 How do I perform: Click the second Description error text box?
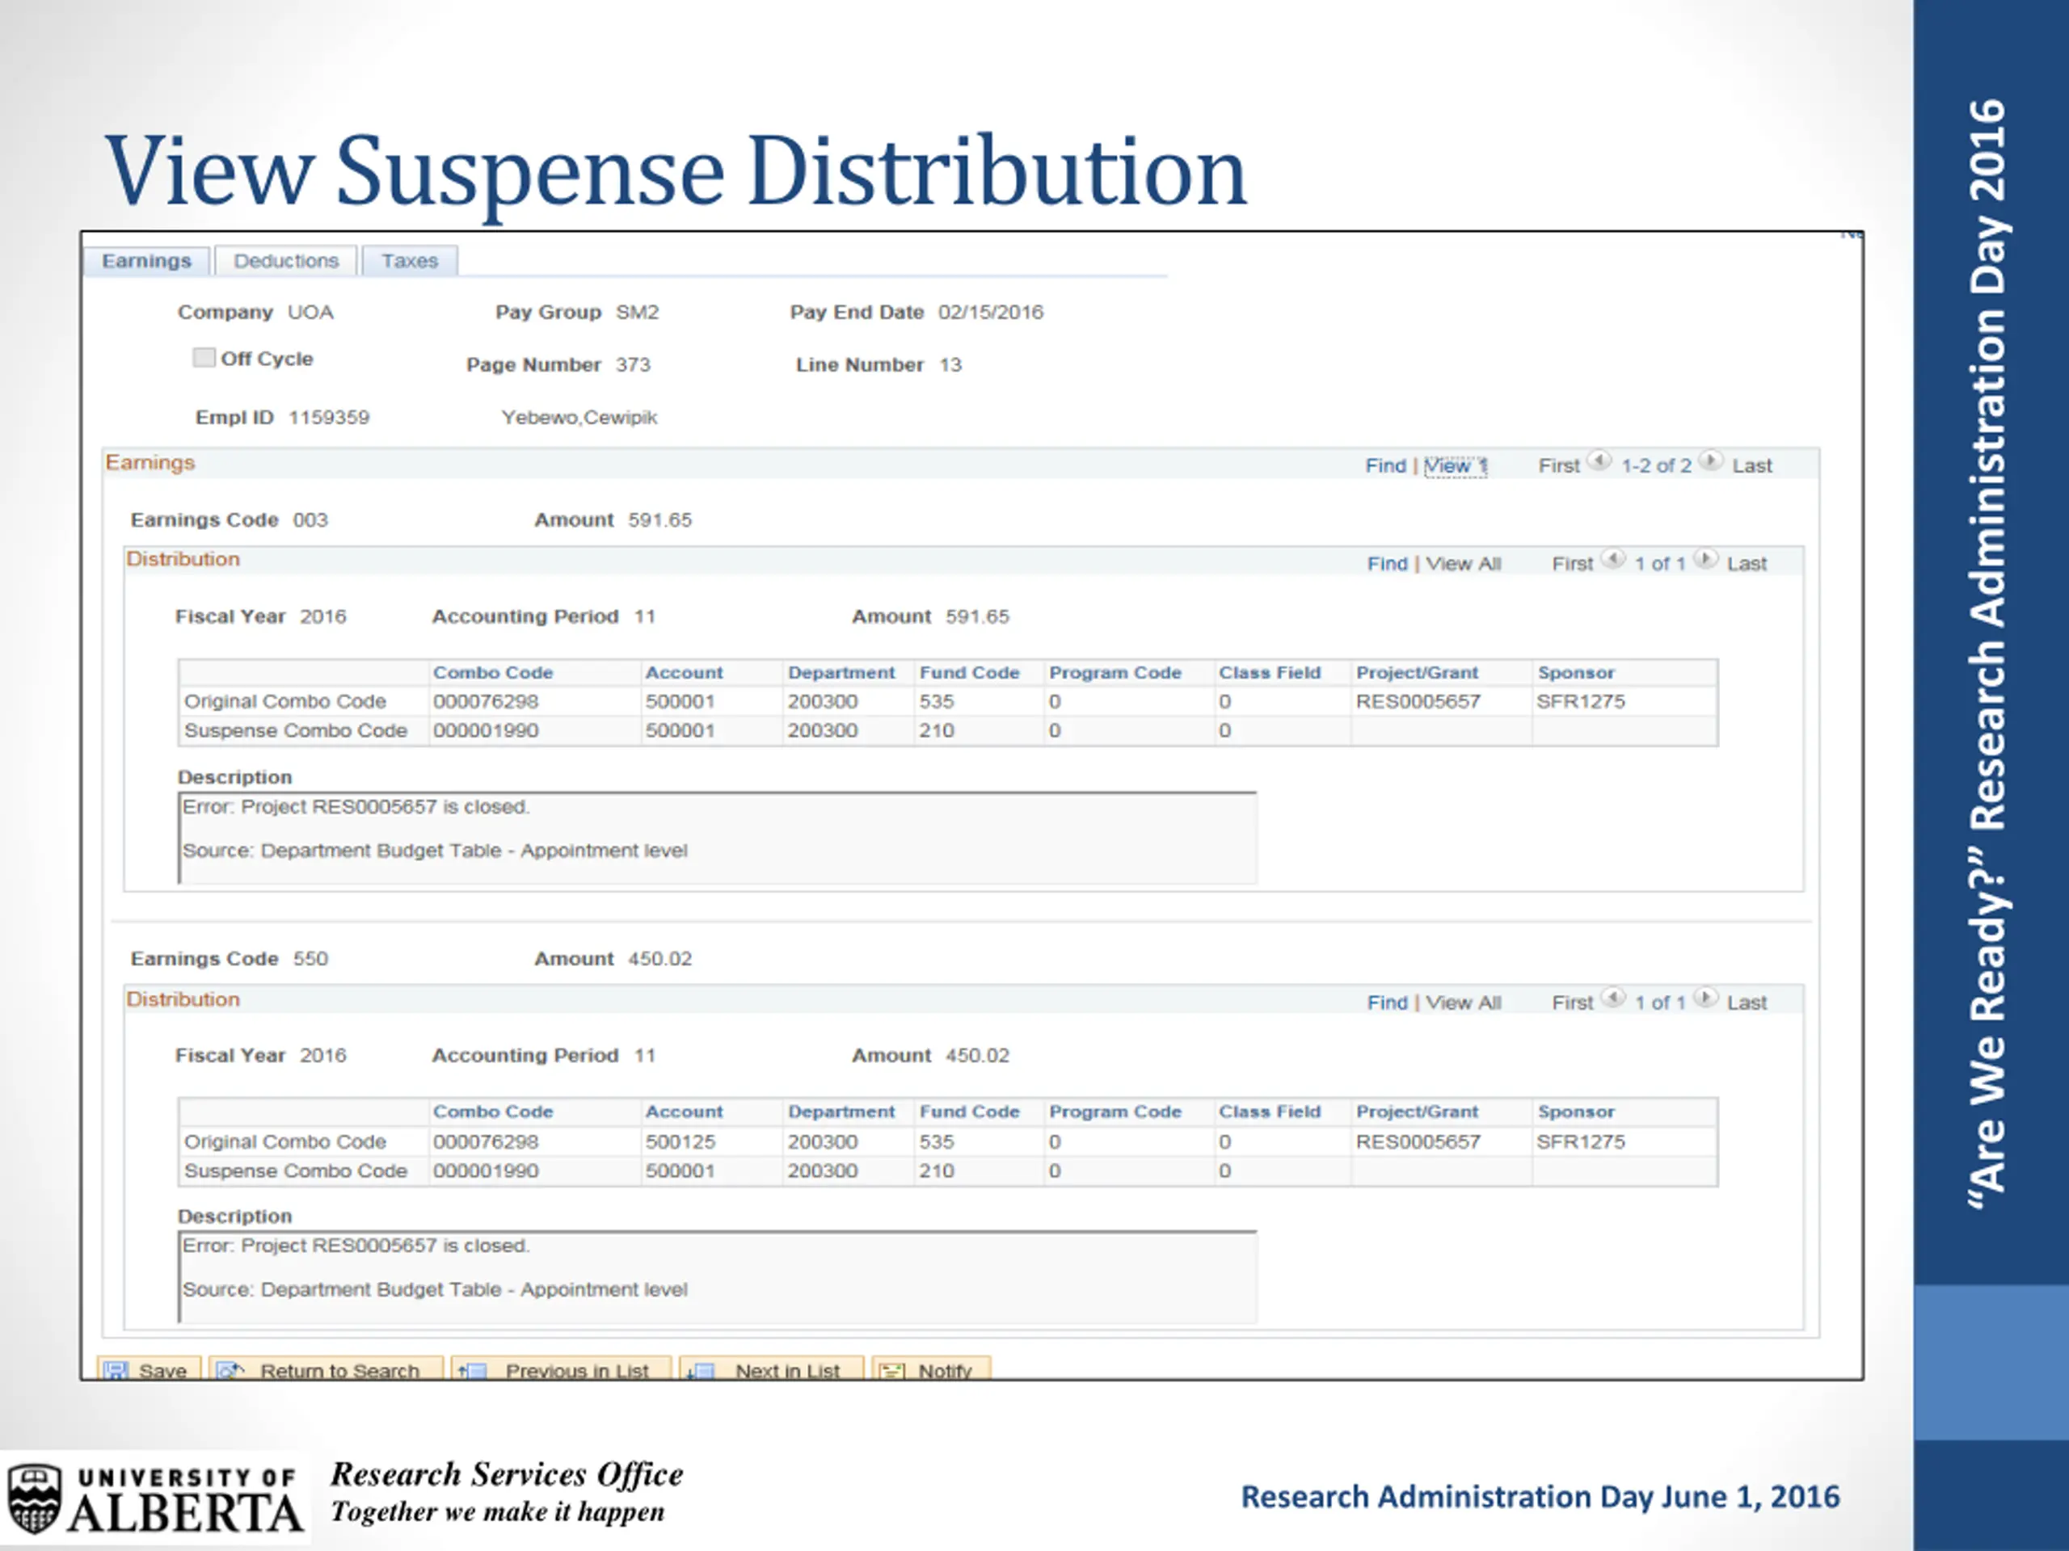[718, 1277]
